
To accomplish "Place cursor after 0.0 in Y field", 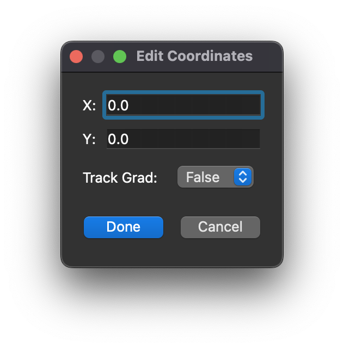I will pyautogui.click(x=130, y=139).
